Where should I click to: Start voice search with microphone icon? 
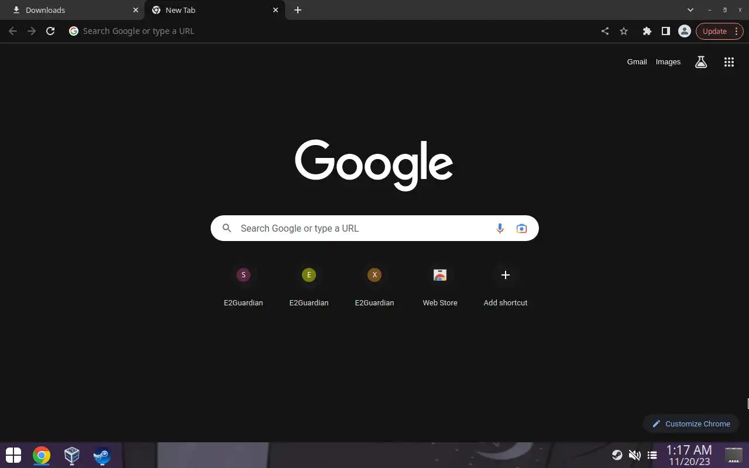(x=500, y=228)
